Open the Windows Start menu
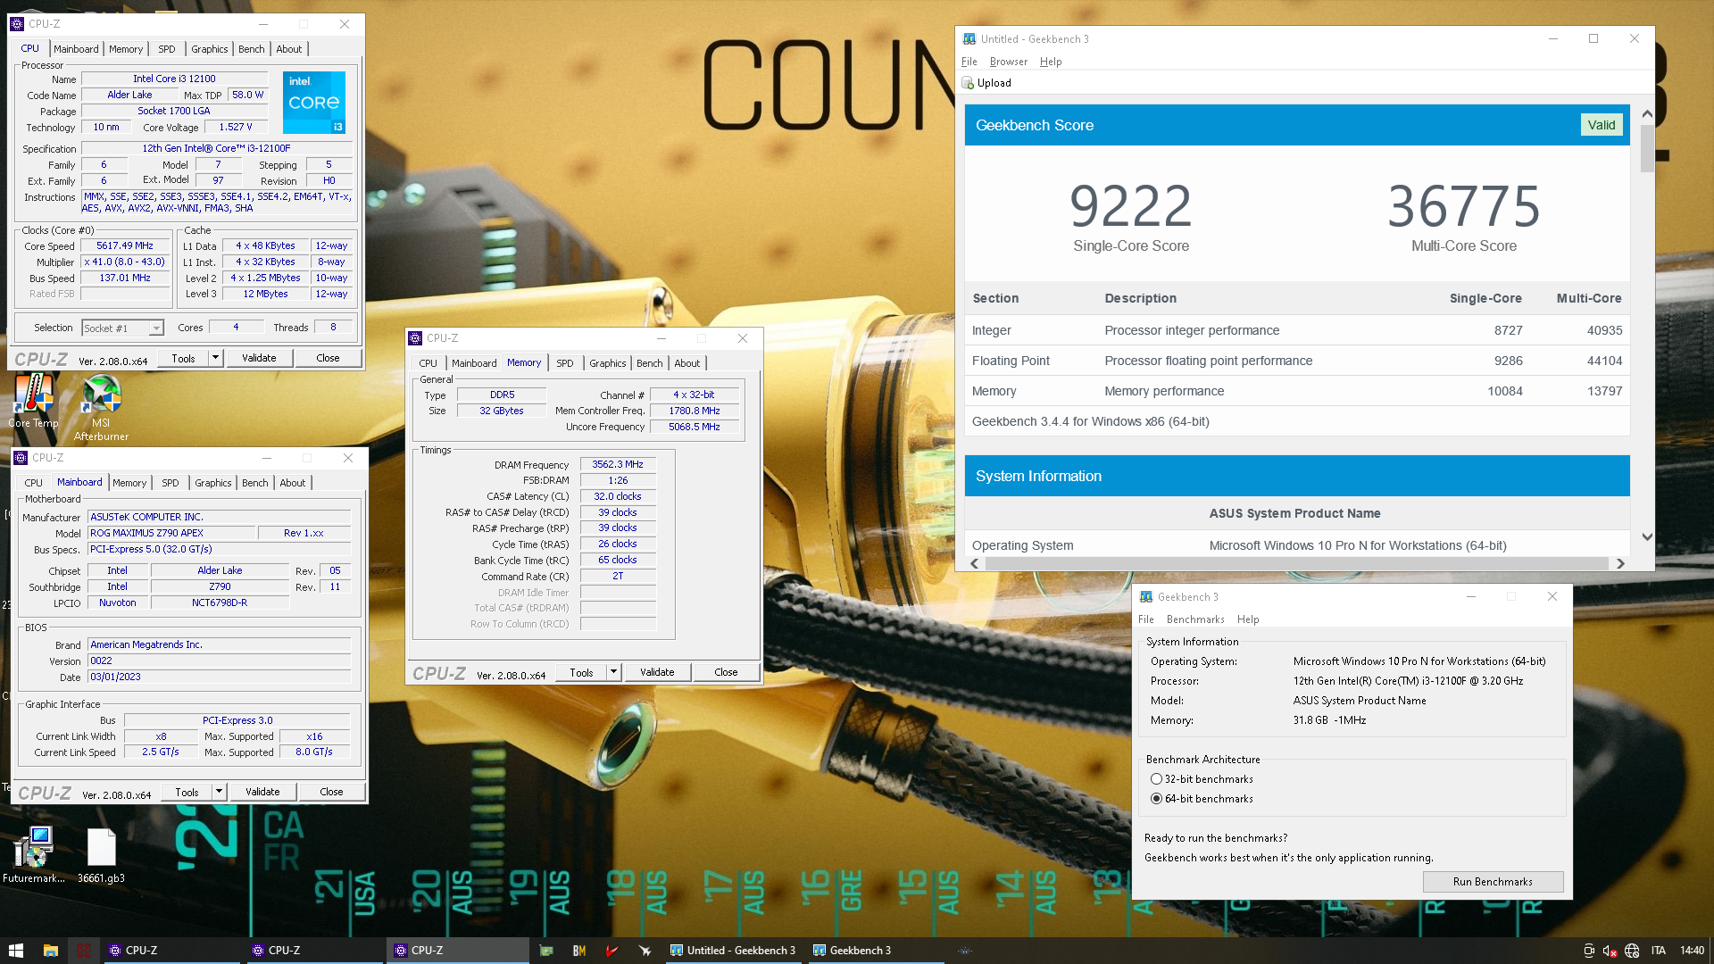This screenshot has width=1714, height=964. (x=16, y=951)
